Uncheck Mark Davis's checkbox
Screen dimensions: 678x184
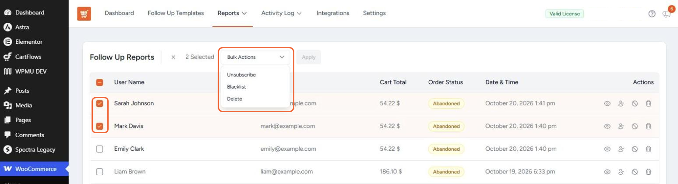click(x=99, y=126)
